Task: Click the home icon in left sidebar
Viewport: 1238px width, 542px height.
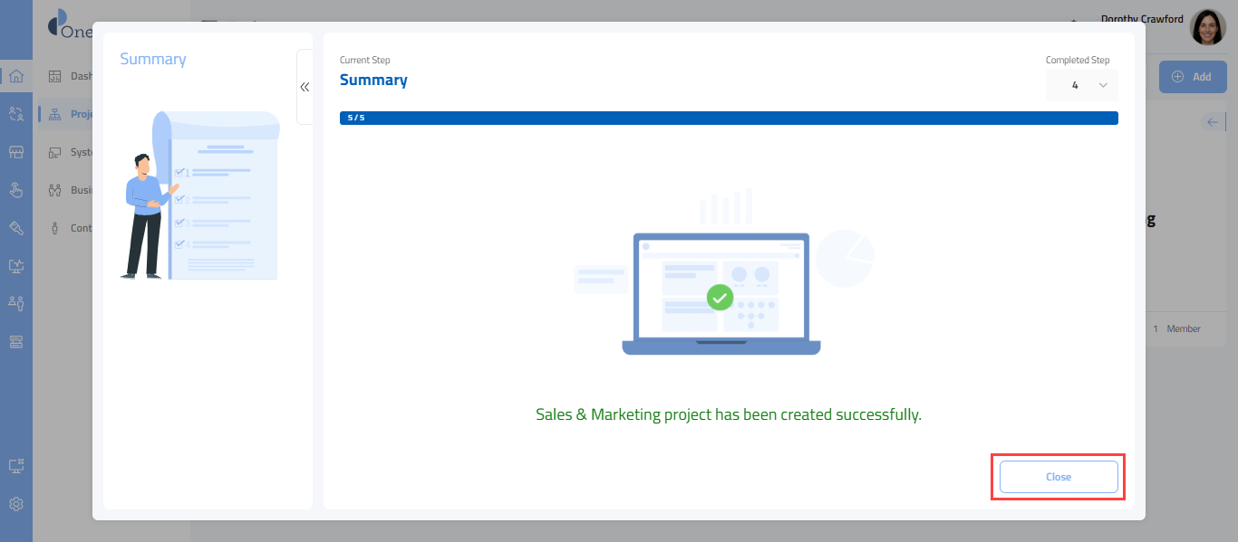Action: click(x=15, y=76)
